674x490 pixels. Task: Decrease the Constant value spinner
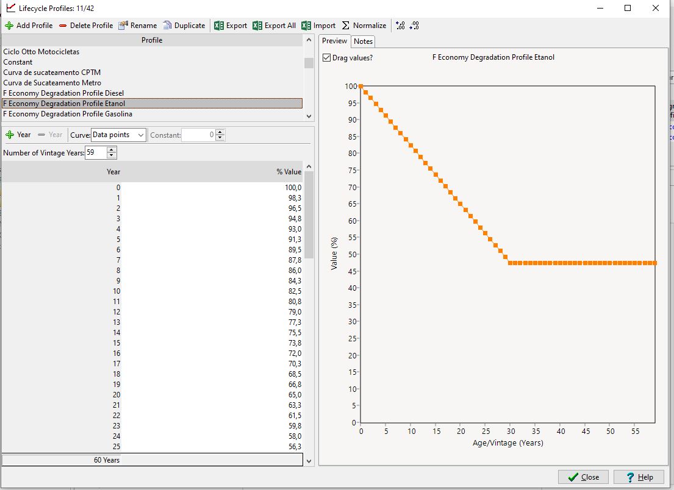pyautogui.click(x=220, y=138)
